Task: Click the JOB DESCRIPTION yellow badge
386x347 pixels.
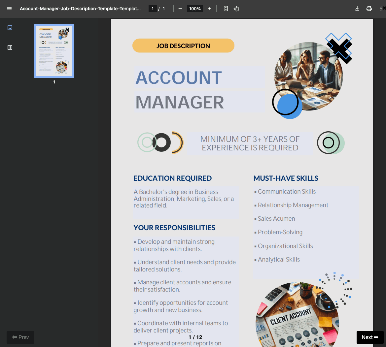Action: tap(183, 46)
